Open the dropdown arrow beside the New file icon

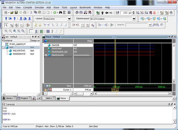point(9,13)
